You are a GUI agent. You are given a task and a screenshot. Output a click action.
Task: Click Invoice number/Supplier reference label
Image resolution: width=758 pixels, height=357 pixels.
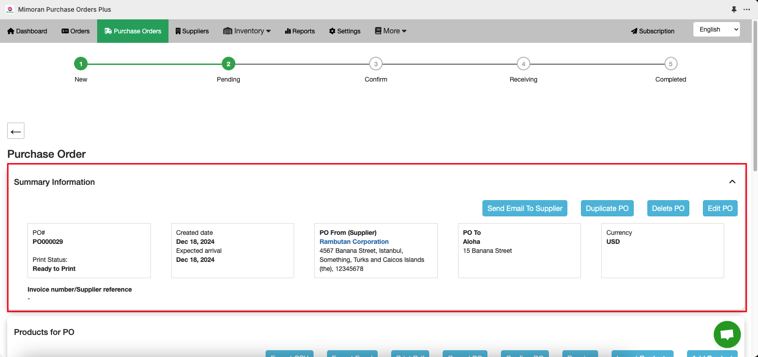(x=80, y=289)
